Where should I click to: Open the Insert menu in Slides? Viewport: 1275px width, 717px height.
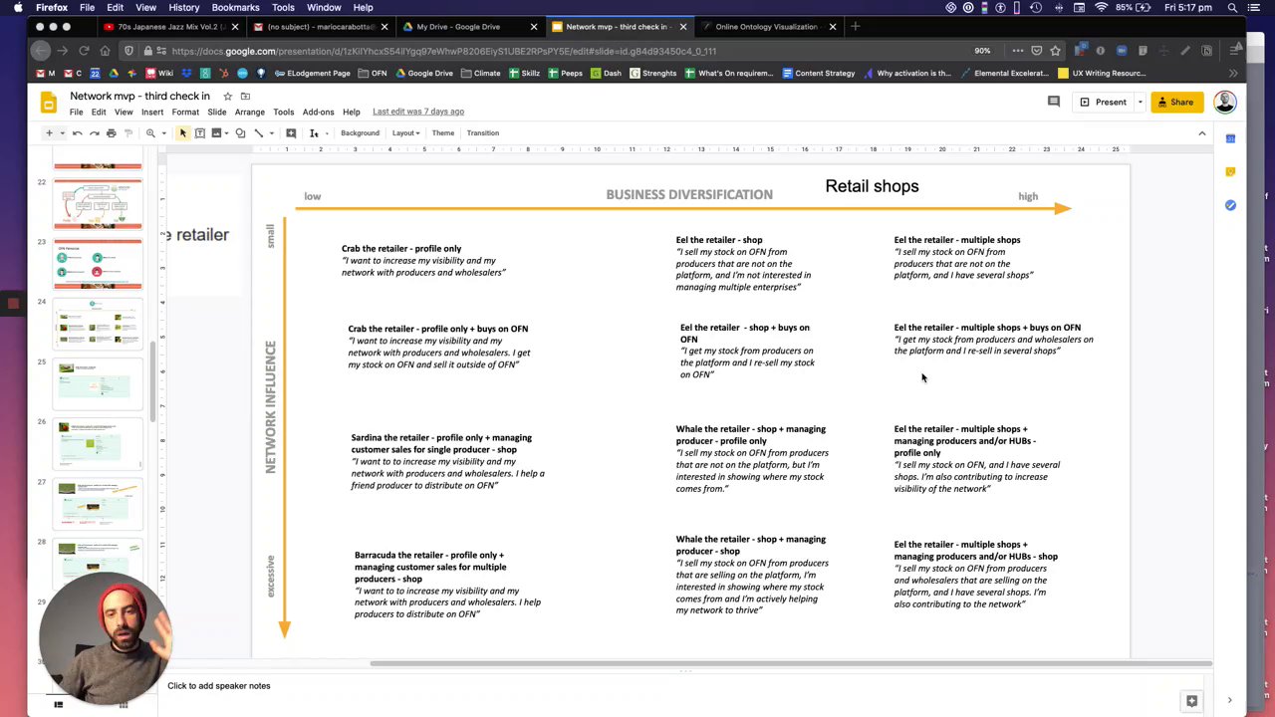[152, 112]
